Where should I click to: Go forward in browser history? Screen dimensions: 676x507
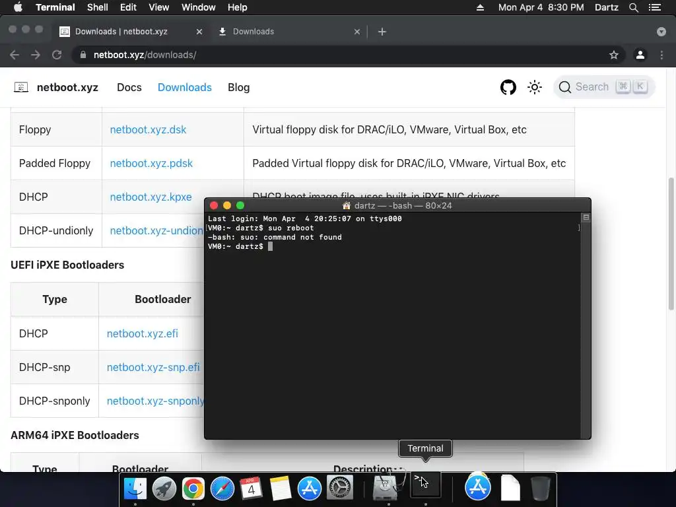[36, 55]
